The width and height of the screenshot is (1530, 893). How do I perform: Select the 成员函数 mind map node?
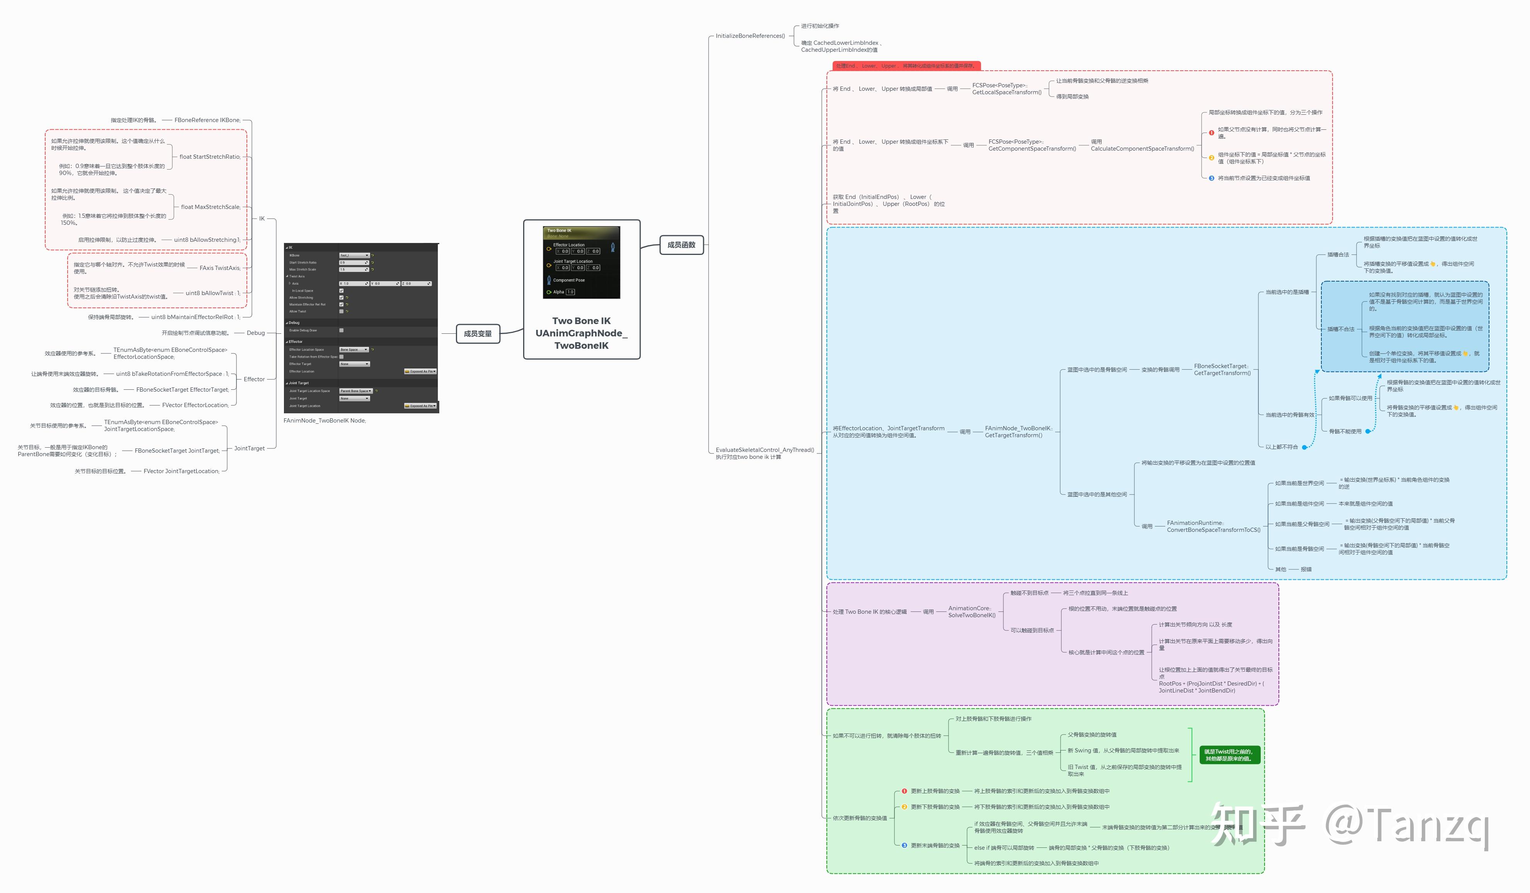click(681, 244)
